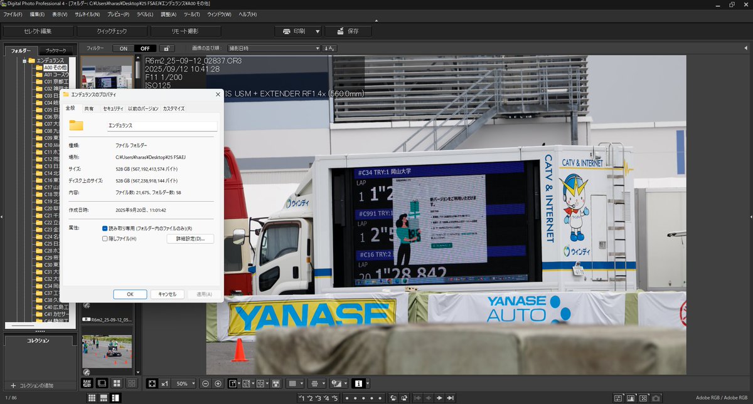This screenshot has width=753, height=404.
Task: Rotate the image left
Action: coord(393,398)
